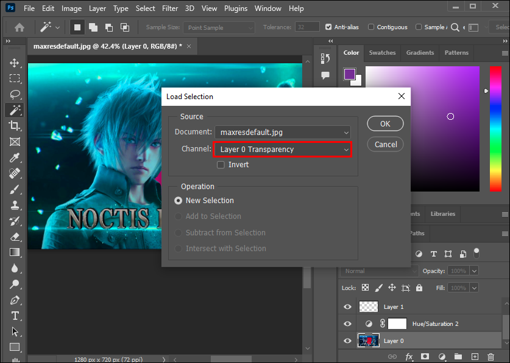Select the Eraser tool
Viewport: 510px width, 363px height.
(15, 237)
